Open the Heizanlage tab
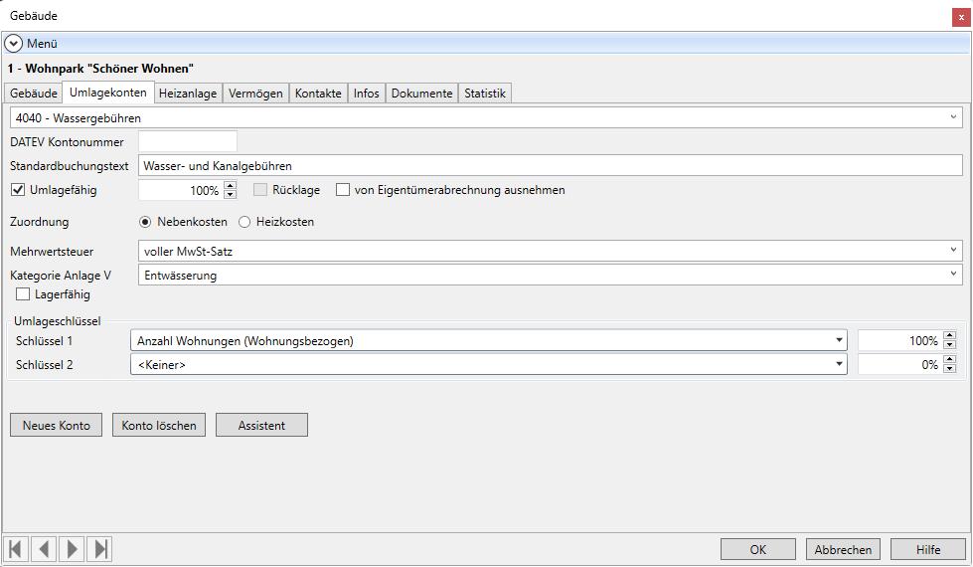Screen dimensions: 973x567 pyautogui.click(x=188, y=94)
